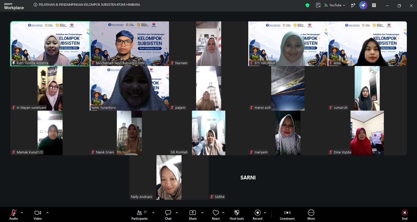Viewport: 417px width, 222px height.
Task: Click the End meeting button
Action: pyautogui.click(x=405, y=215)
